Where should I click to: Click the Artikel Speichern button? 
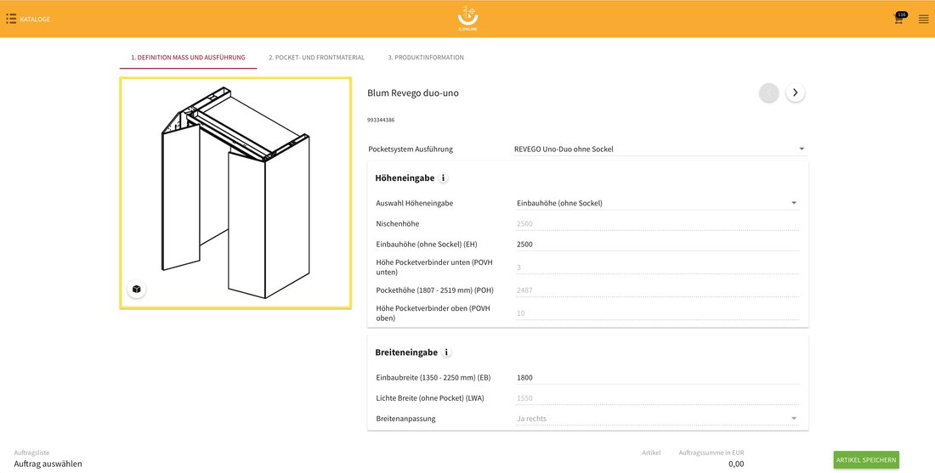tap(866, 460)
